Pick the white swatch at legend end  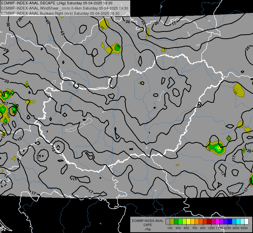point(246,221)
